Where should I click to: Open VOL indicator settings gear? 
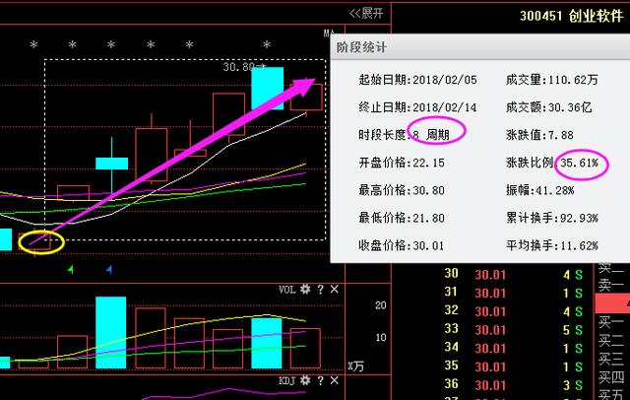305,289
